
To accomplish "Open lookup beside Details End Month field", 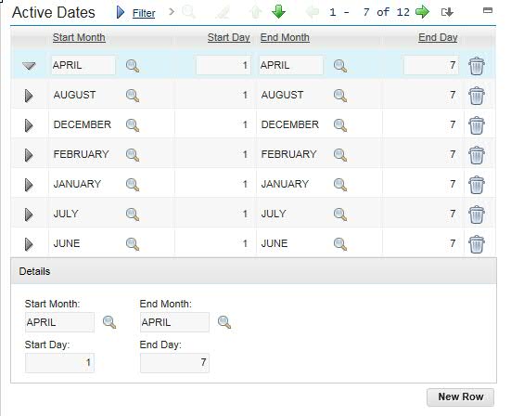I will click(x=224, y=322).
